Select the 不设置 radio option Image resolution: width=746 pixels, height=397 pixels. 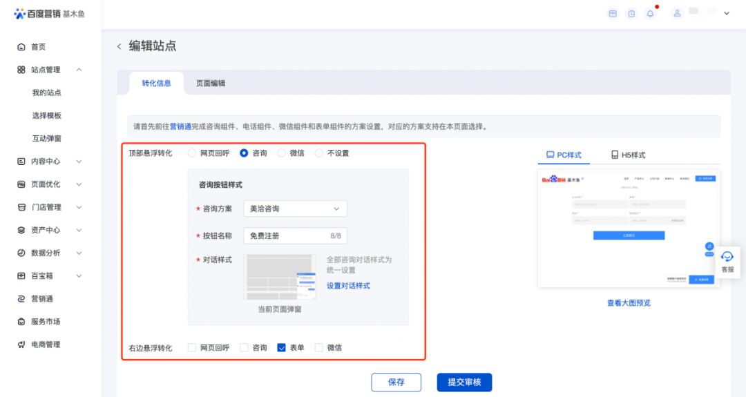[318, 153]
